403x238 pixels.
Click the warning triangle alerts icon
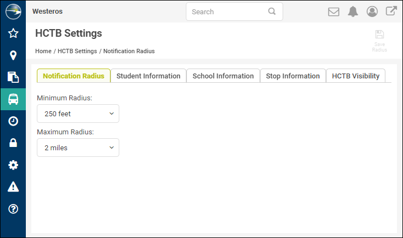coord(13,186)
